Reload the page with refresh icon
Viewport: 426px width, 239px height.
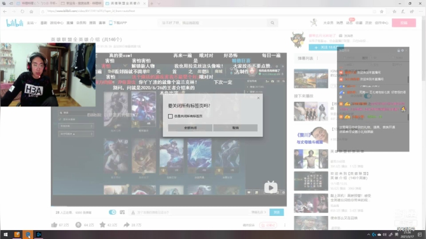pyautogui.click(x=22, y=11)
